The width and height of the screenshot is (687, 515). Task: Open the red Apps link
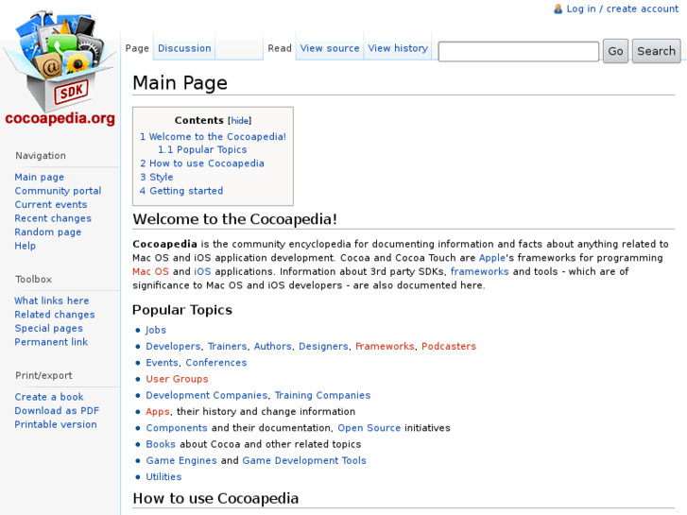click(157, 412)
